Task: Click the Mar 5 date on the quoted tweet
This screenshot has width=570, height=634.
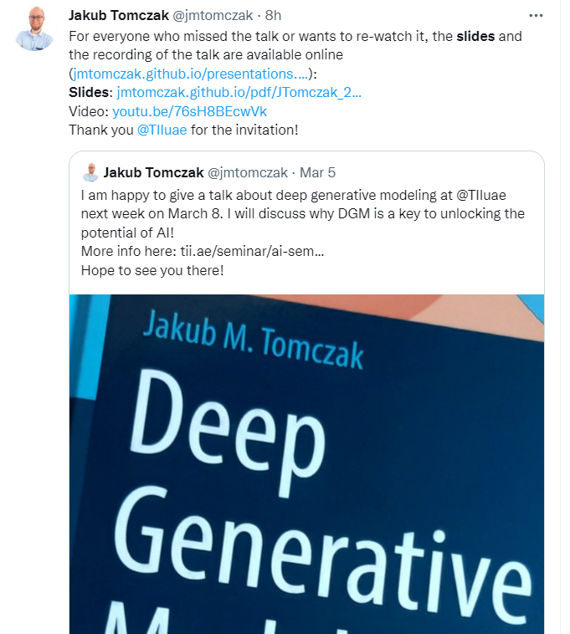Action: pyautogui.click(x=317, y=173)
